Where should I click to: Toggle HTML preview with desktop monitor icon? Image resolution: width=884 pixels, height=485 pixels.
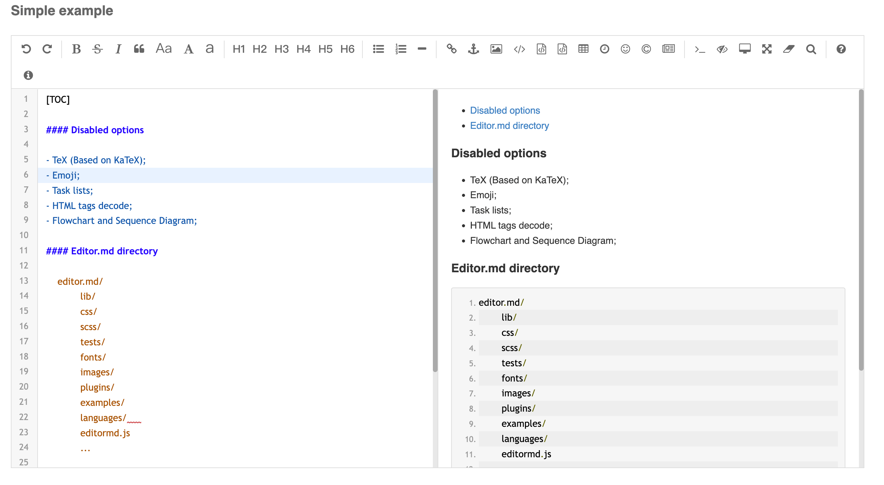tap(744, 49)
